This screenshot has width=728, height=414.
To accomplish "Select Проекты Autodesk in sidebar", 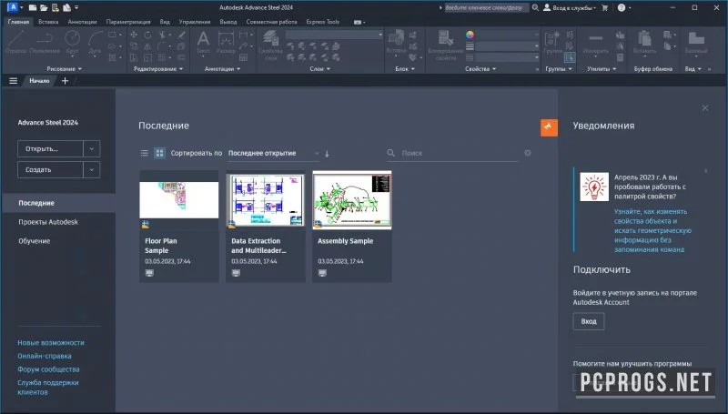I will click(48, 222).
